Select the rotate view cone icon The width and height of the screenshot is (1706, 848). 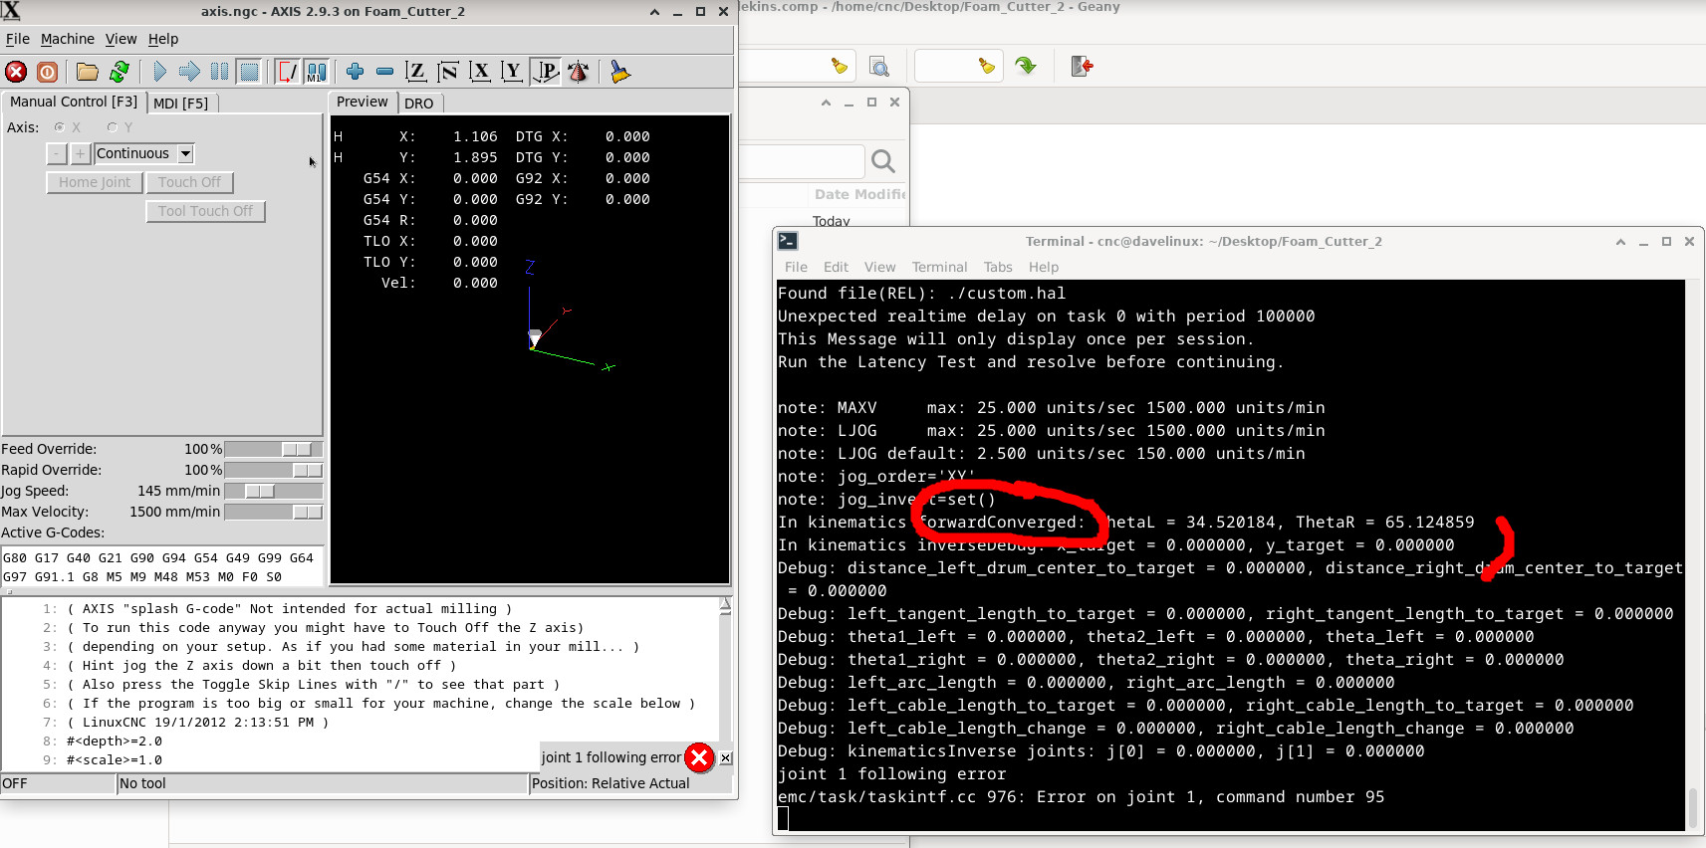578,72
